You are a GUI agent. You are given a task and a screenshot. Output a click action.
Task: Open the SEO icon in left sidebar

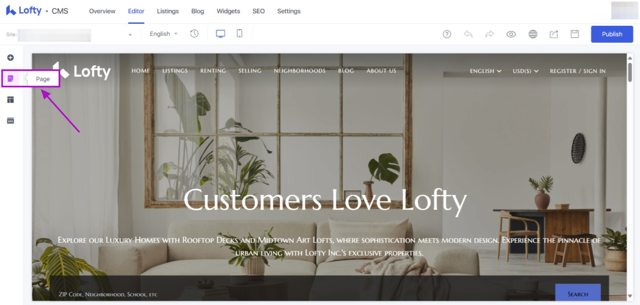11,121
